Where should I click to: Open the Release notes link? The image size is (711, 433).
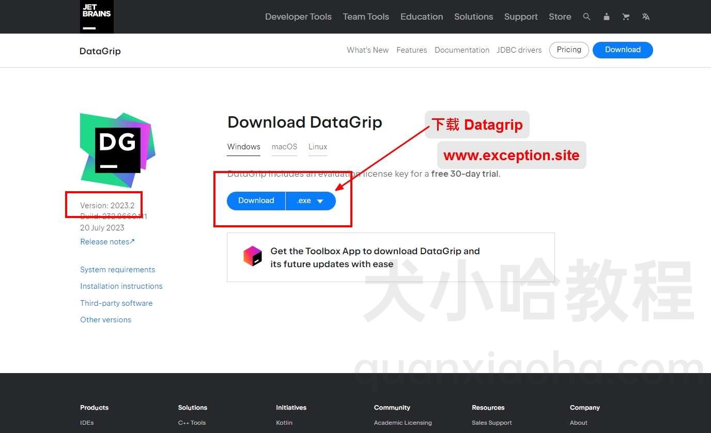pos(107,242)
